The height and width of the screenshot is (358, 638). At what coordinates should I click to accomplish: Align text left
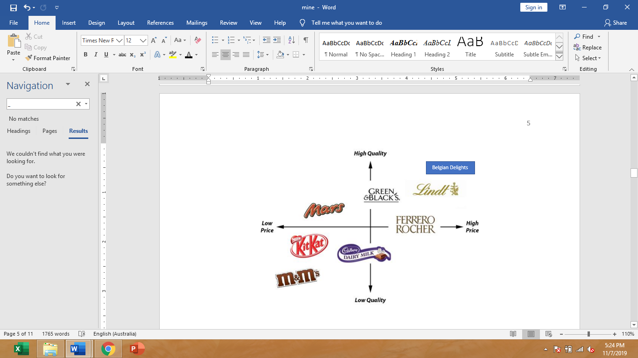pyautogui.click(x=215, y=55)
